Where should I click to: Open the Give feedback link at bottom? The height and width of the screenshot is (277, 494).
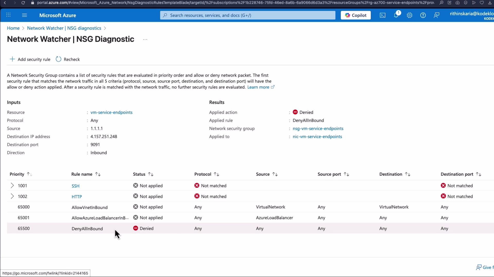[x=485, y=267]
